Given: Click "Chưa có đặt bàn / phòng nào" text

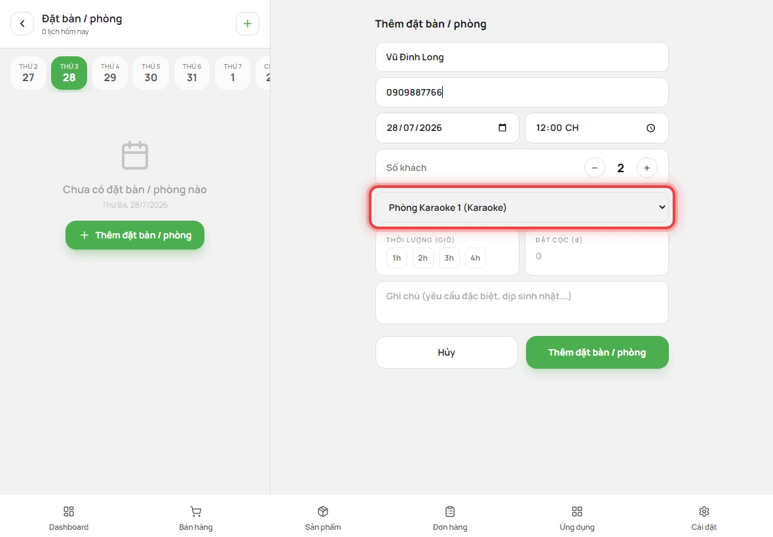Looking at the screenshot, I should pos(134,190).
